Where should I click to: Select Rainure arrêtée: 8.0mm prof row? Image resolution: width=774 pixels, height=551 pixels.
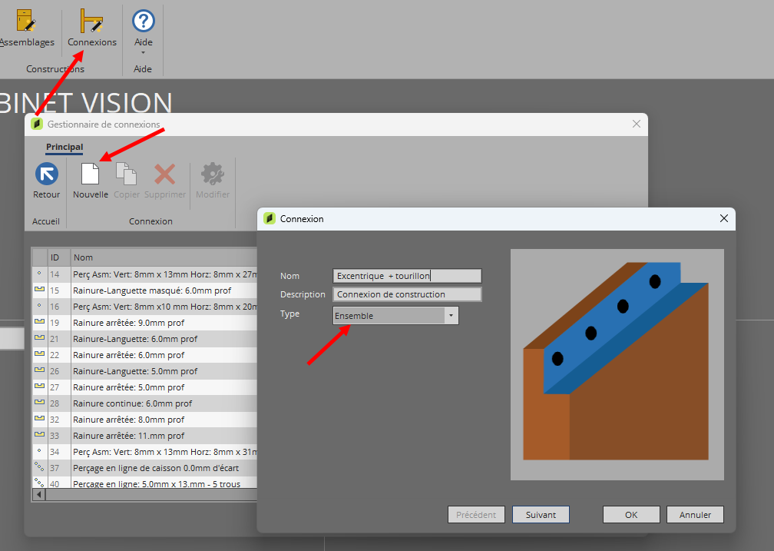(x=144, y=420)
